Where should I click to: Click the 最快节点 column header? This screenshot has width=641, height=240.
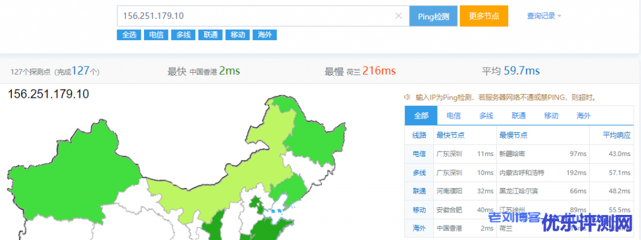pos(451,135)
